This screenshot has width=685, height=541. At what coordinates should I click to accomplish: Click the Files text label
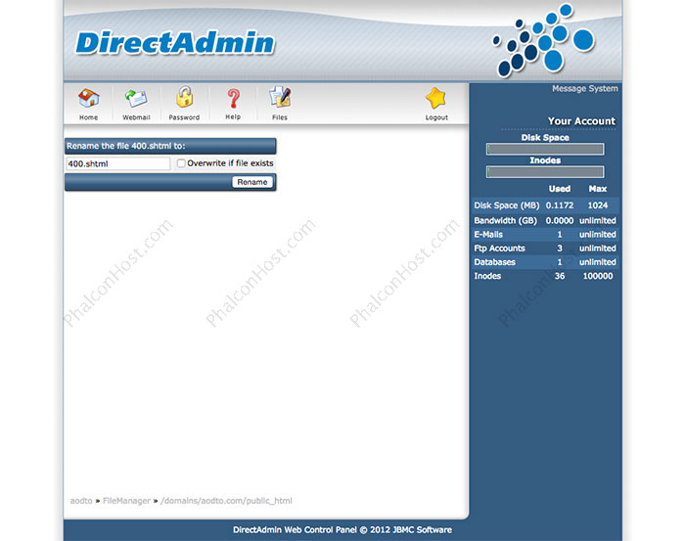tap(280, 117)
